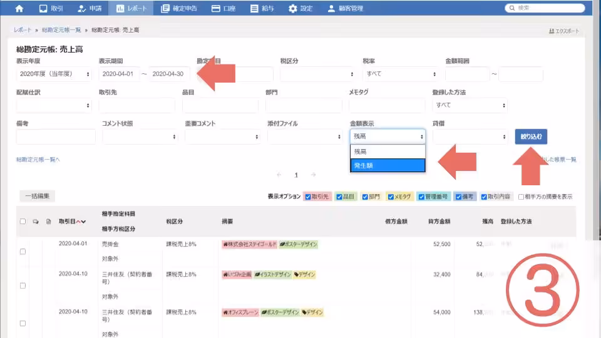Enable 相手方の摘要を表示 checkbox
The width and height of the screenshot is (601, 338).
tap(521, 197)
